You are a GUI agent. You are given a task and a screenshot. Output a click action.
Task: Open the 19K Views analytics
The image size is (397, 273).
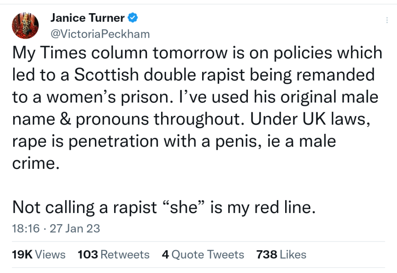(x=39, y=254)
